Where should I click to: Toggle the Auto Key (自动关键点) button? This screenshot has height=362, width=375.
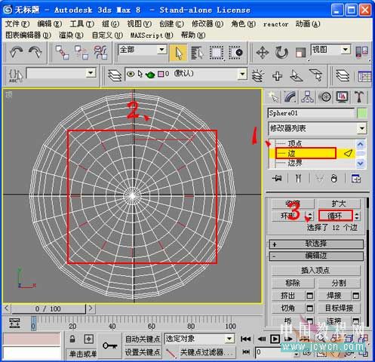point(143,339)
